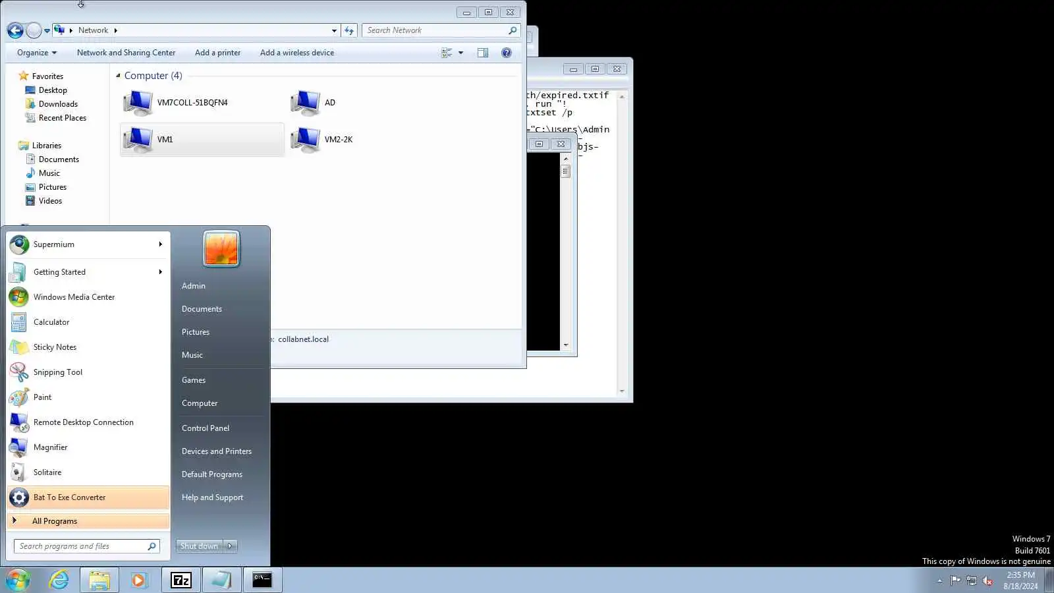
Task: Open change view options dropdown arrow
Action: point(460,53)
